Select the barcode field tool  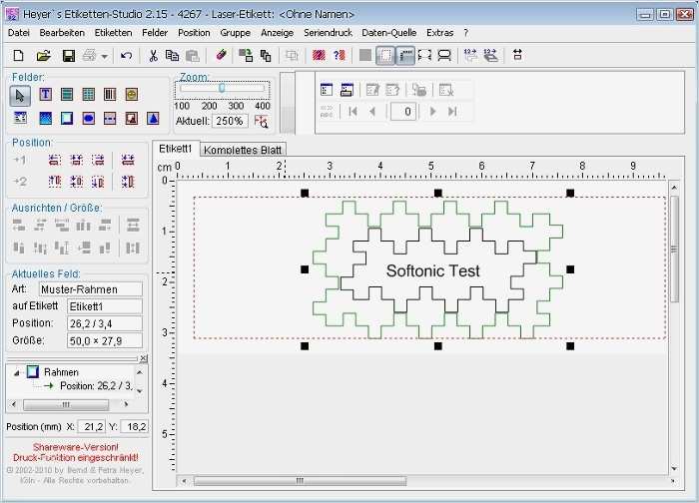coord(110,95)
